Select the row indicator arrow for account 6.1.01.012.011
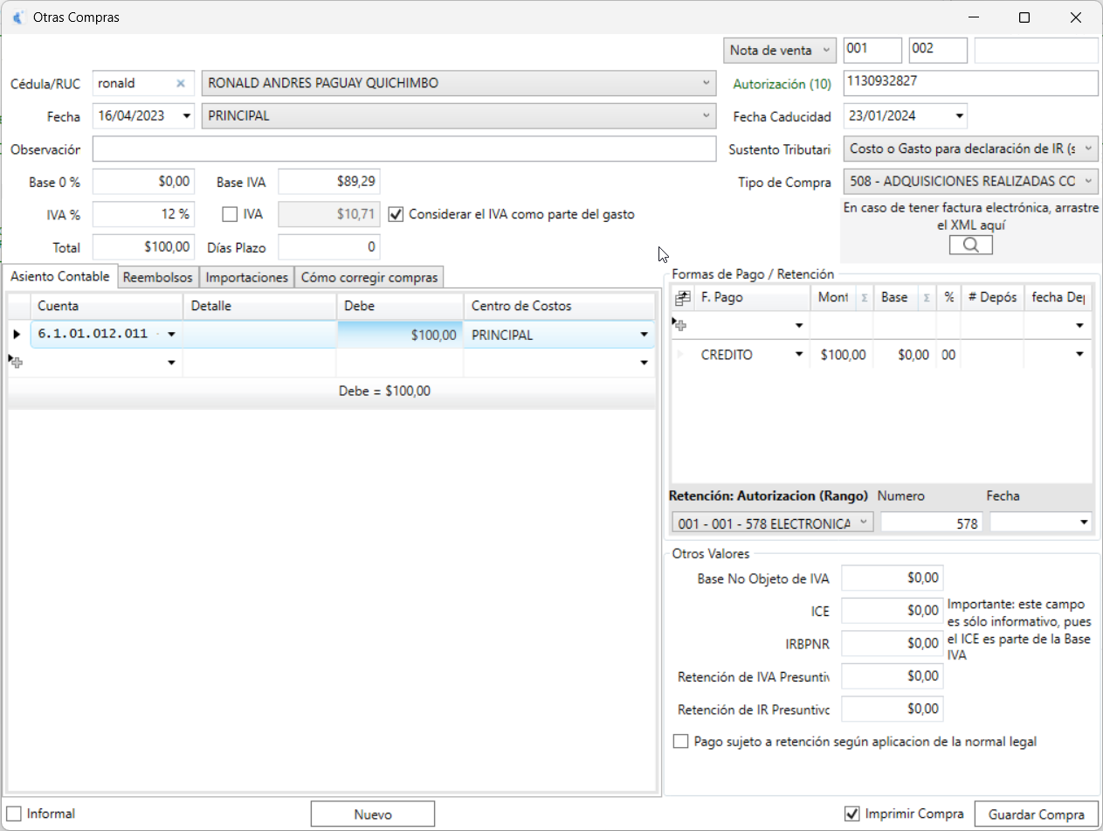 tap(17, 335)
